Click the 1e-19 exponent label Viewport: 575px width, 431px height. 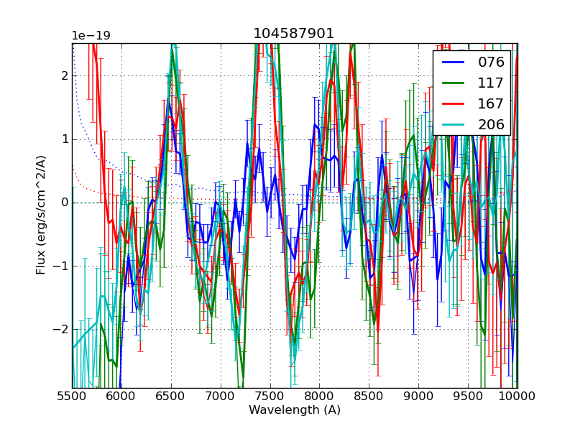91,36
